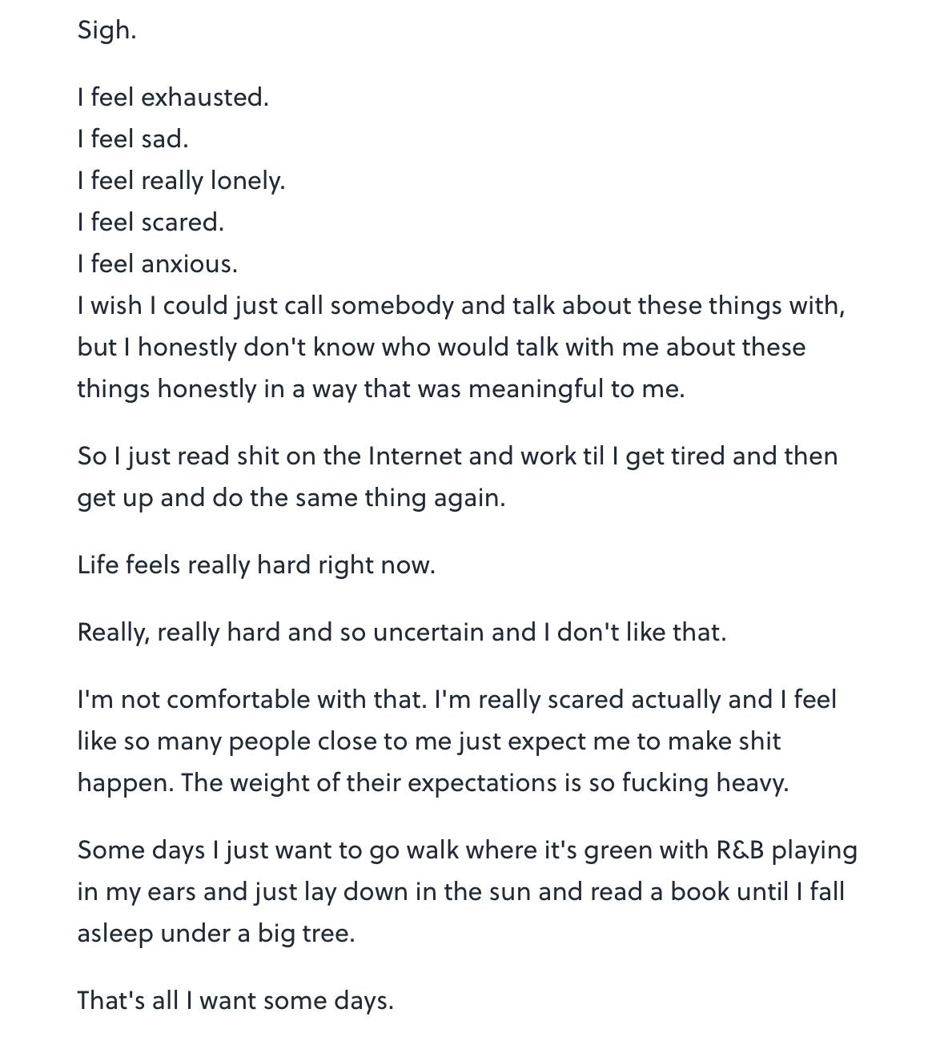Viewport: 948px width, 1037px height.
Task: Click the line 'Really, really hard and so uncertain'
Action: pyautogui.click(x=402, y=633)
